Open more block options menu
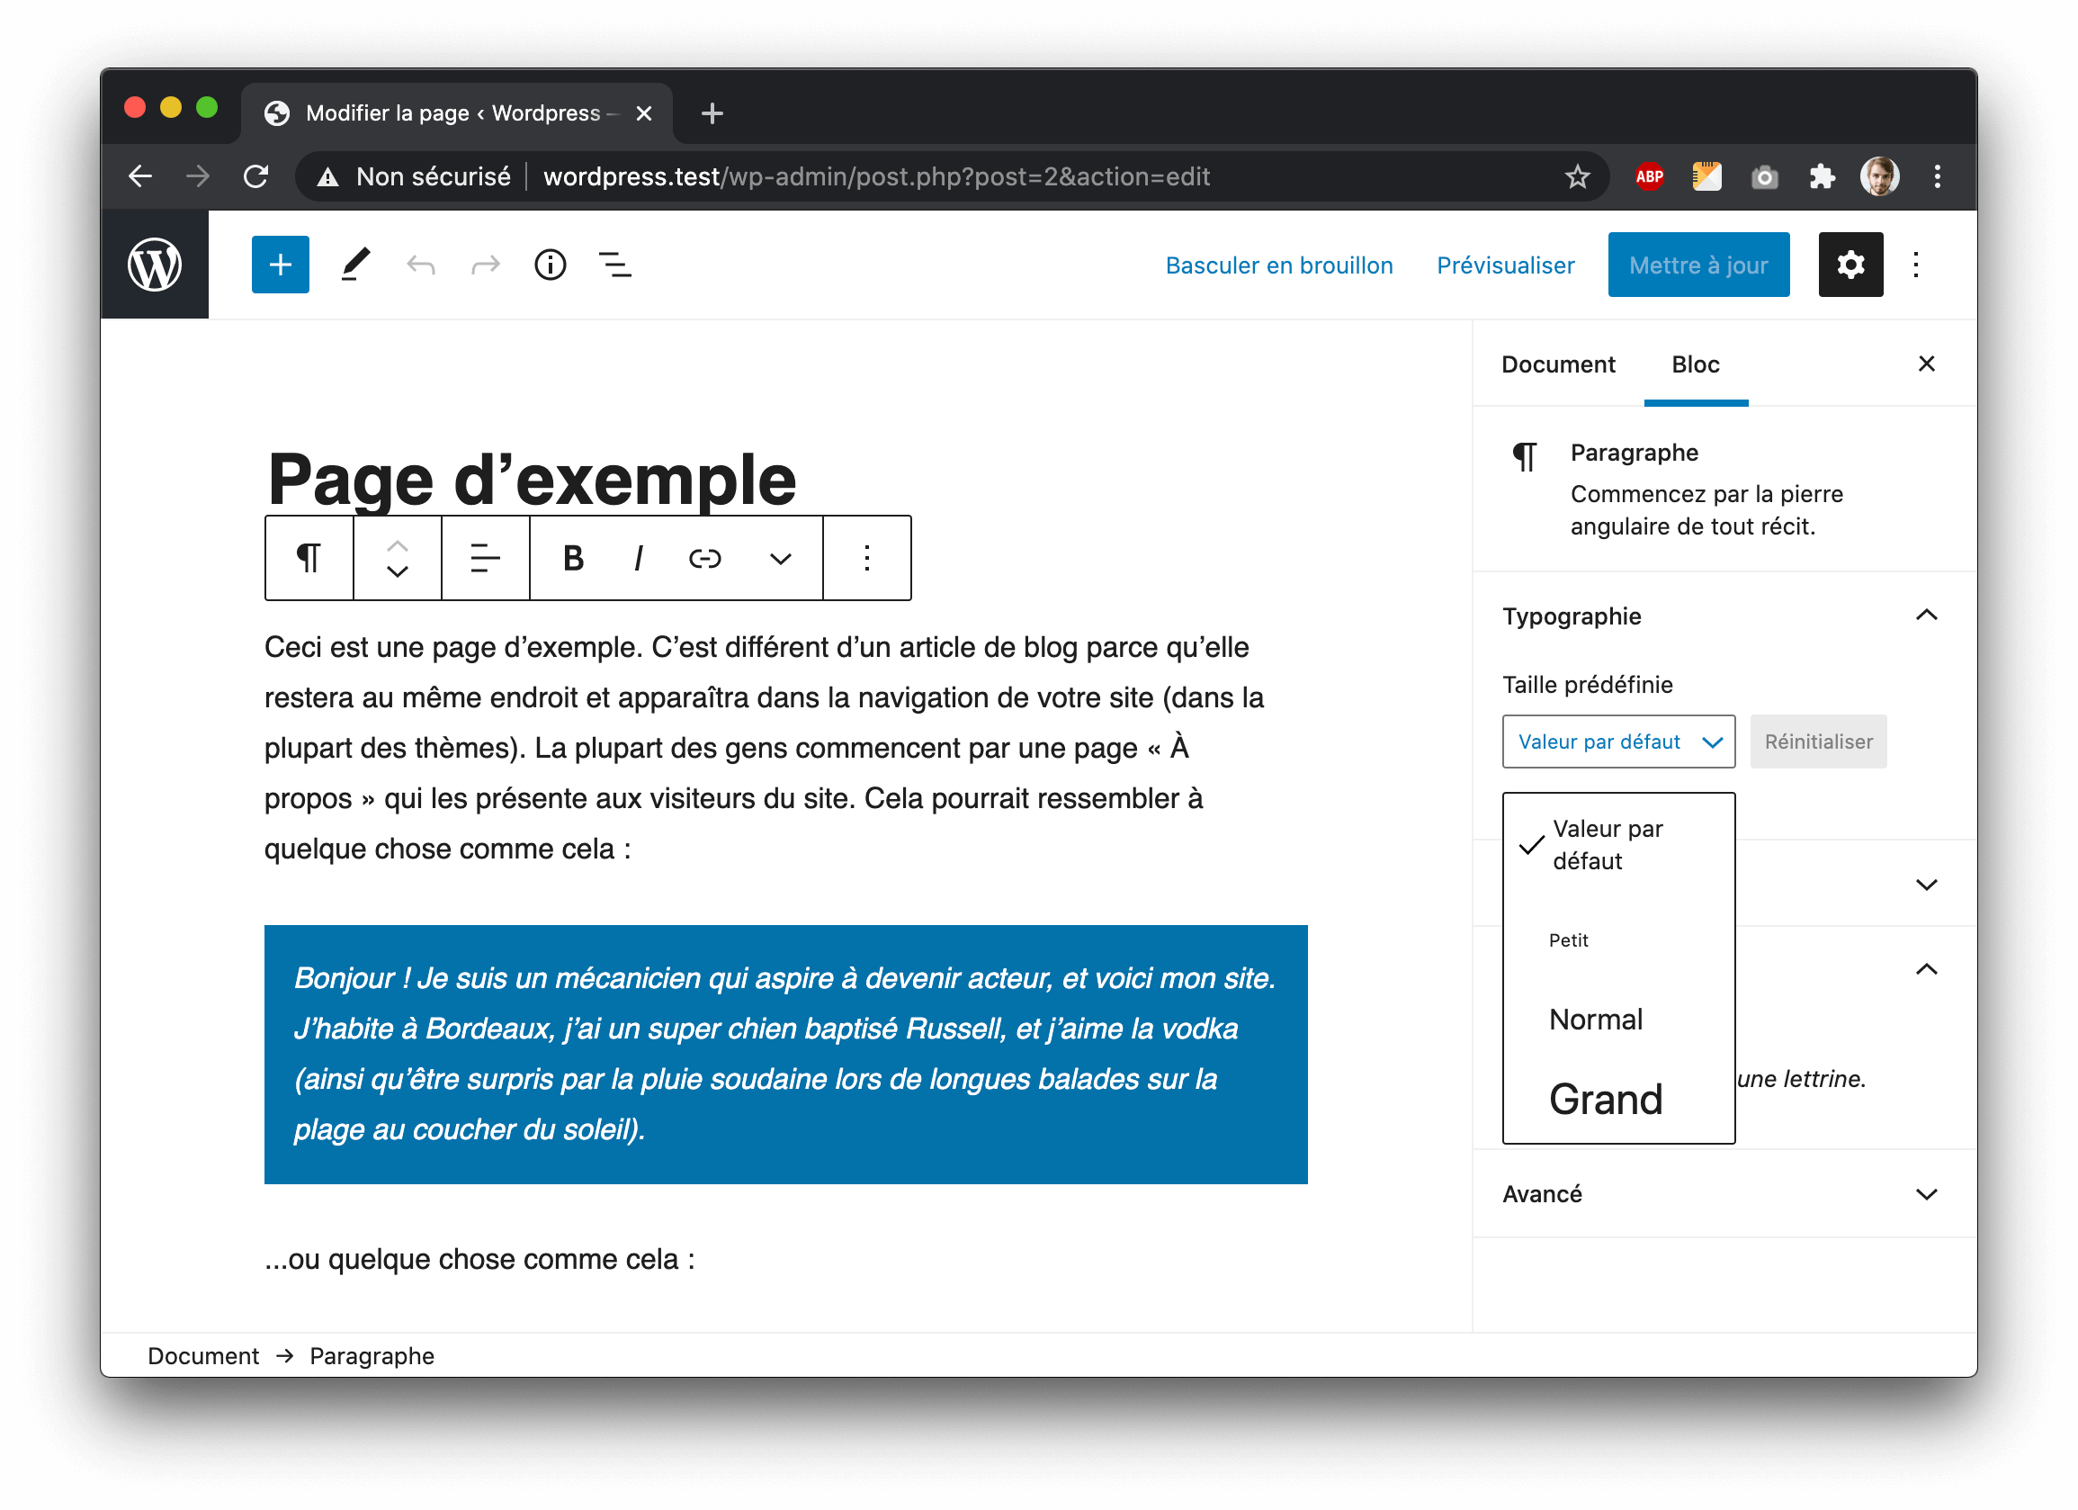The width and height of the screenshot is (2078, 1510). (x=865, y=557)
